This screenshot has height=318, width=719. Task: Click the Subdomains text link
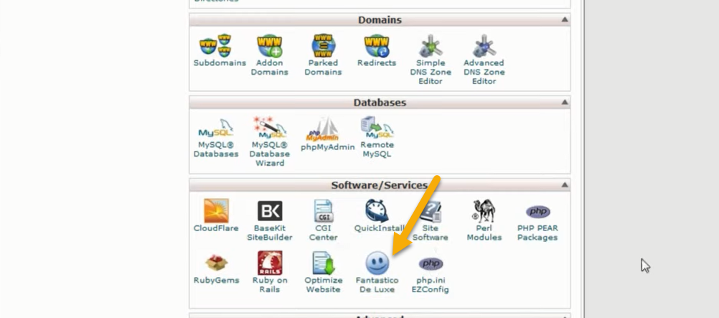pos(220,63)
